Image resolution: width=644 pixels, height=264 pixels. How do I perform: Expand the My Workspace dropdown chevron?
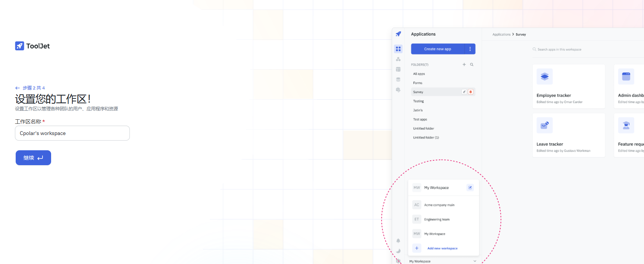pos(475,261)
